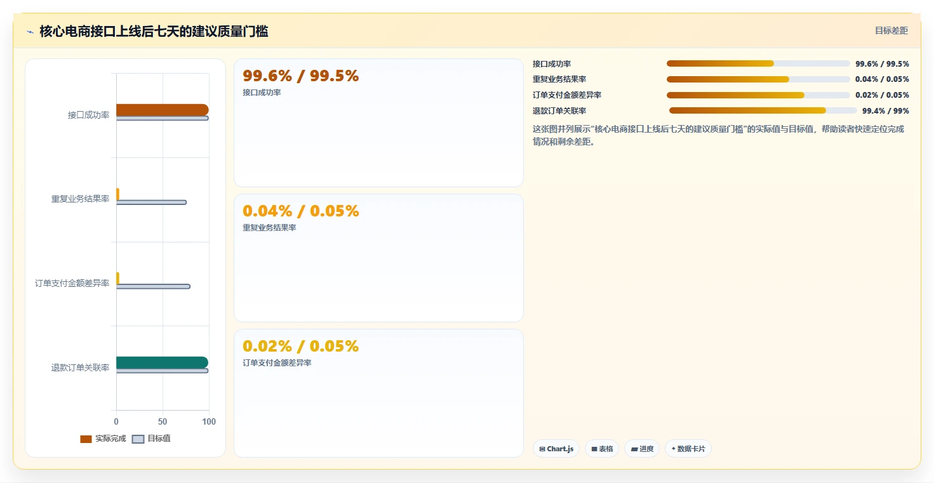
Task: Click the Chart.js tag chip
Action: point(556,449)
